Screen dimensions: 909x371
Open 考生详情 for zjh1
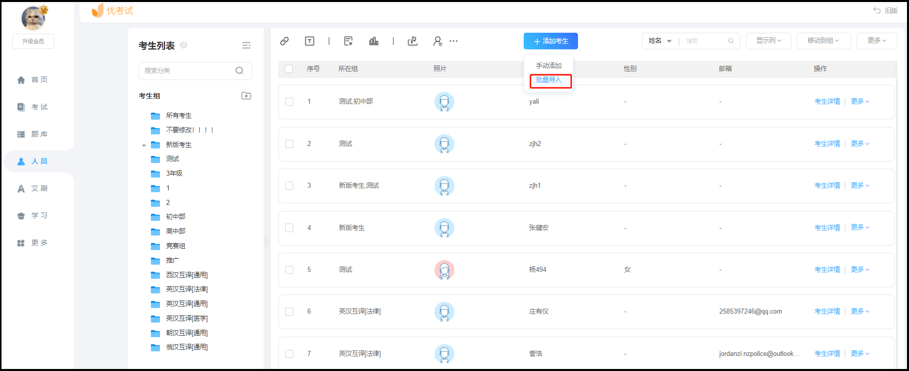click(x=827, y=186)
